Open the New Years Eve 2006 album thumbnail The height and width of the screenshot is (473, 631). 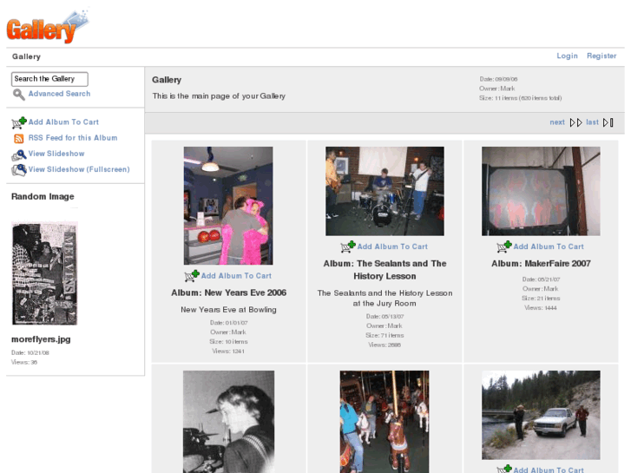(x=228, y=206)
